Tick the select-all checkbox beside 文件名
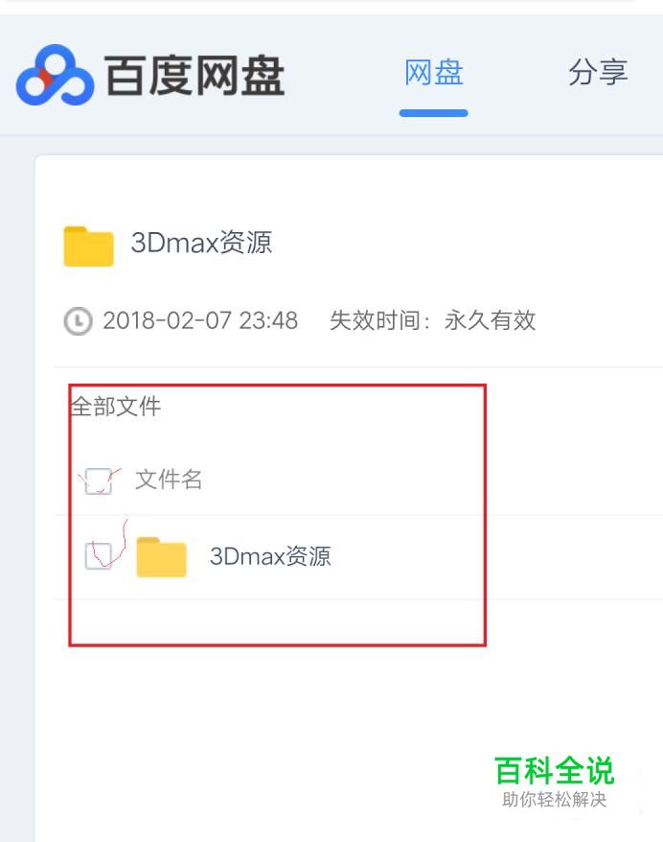The image size is (663, 842). [x=99, y=481]
